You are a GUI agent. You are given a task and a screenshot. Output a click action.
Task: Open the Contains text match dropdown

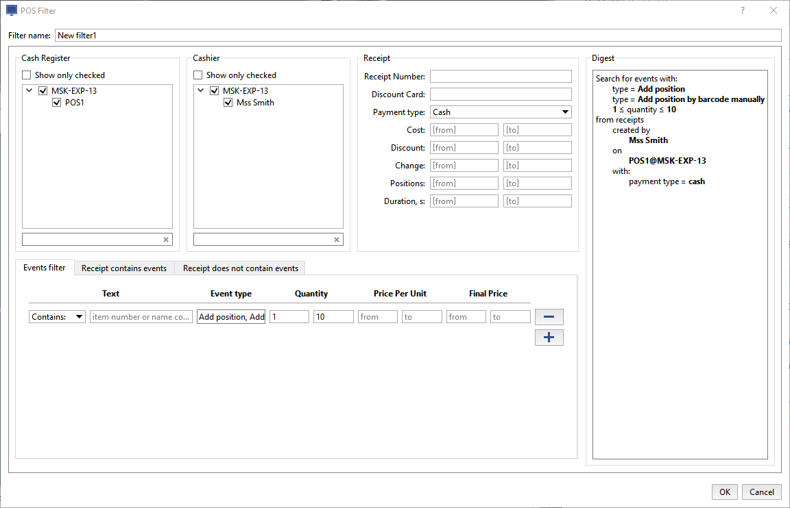point(57,317)
